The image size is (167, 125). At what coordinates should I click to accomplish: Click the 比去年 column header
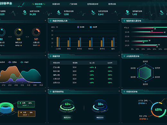(x=110, y=63)
